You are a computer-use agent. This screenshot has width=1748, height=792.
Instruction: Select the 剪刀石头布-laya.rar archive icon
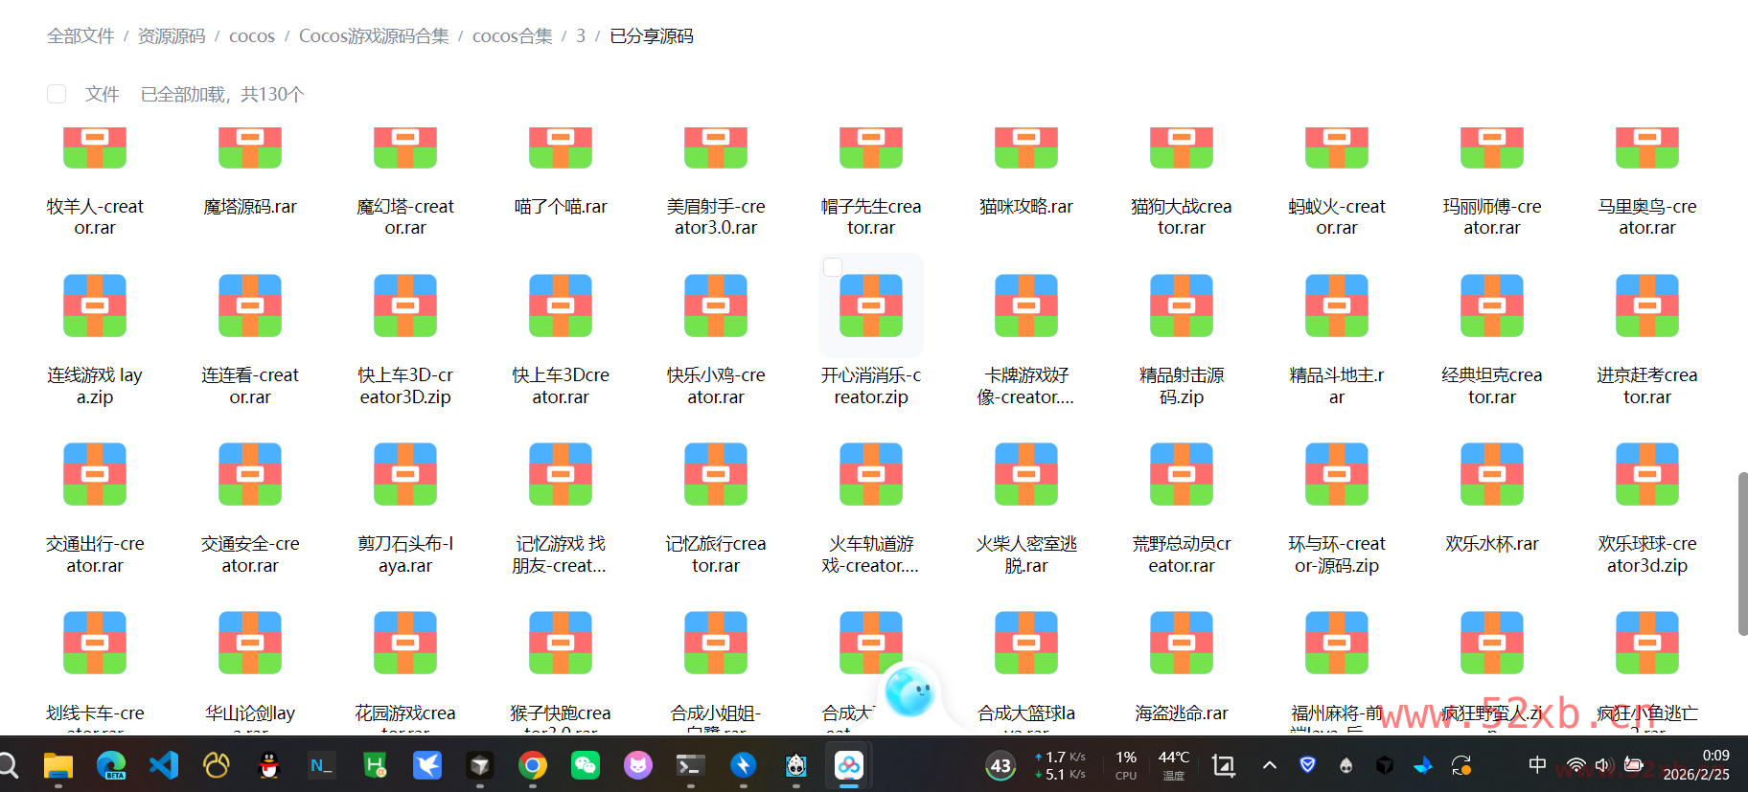405,474
